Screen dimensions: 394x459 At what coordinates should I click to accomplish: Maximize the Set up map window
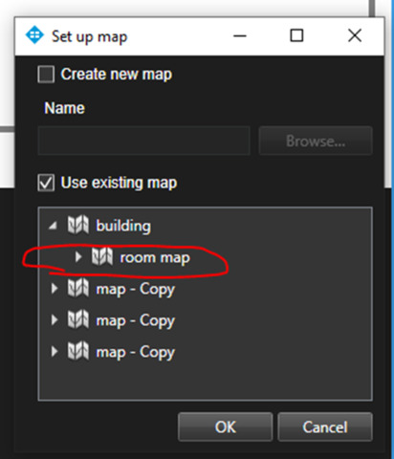[x=296, y=35]
